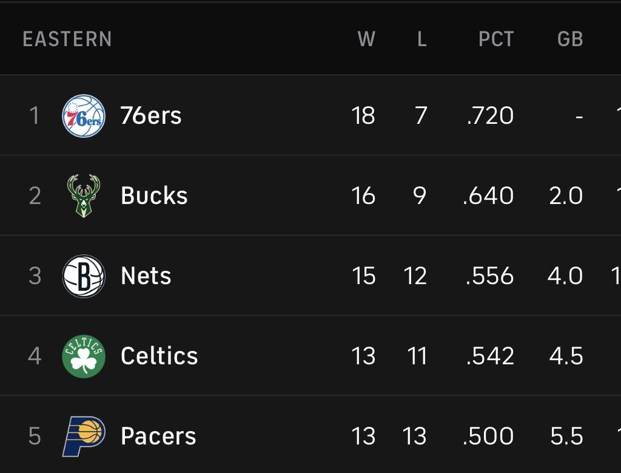621x473 pixels.
Task: Select the Nets basketball logo
Action: [x=84, y=276]
